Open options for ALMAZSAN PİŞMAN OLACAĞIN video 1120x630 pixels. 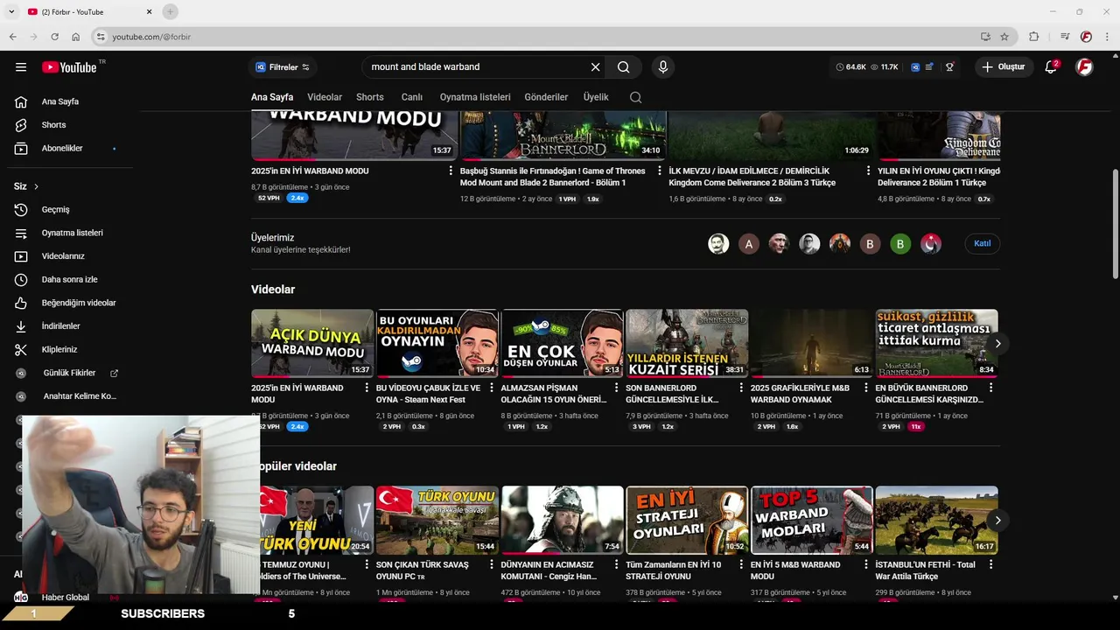click(617, 388)
